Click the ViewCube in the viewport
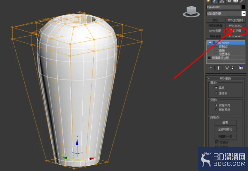The image size is (248, 171). pos(191,11)
